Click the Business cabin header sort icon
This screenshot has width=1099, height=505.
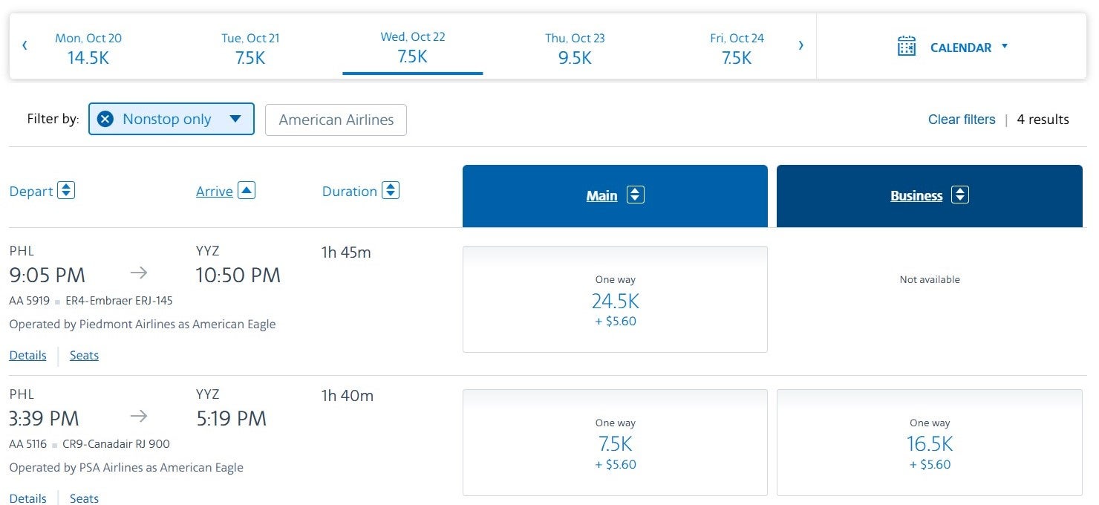960,195
